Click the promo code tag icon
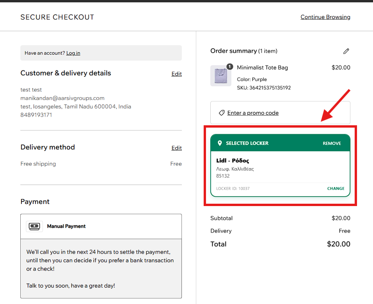The width and height of the screenshot is (373, 304). click(x=222, y=113)
